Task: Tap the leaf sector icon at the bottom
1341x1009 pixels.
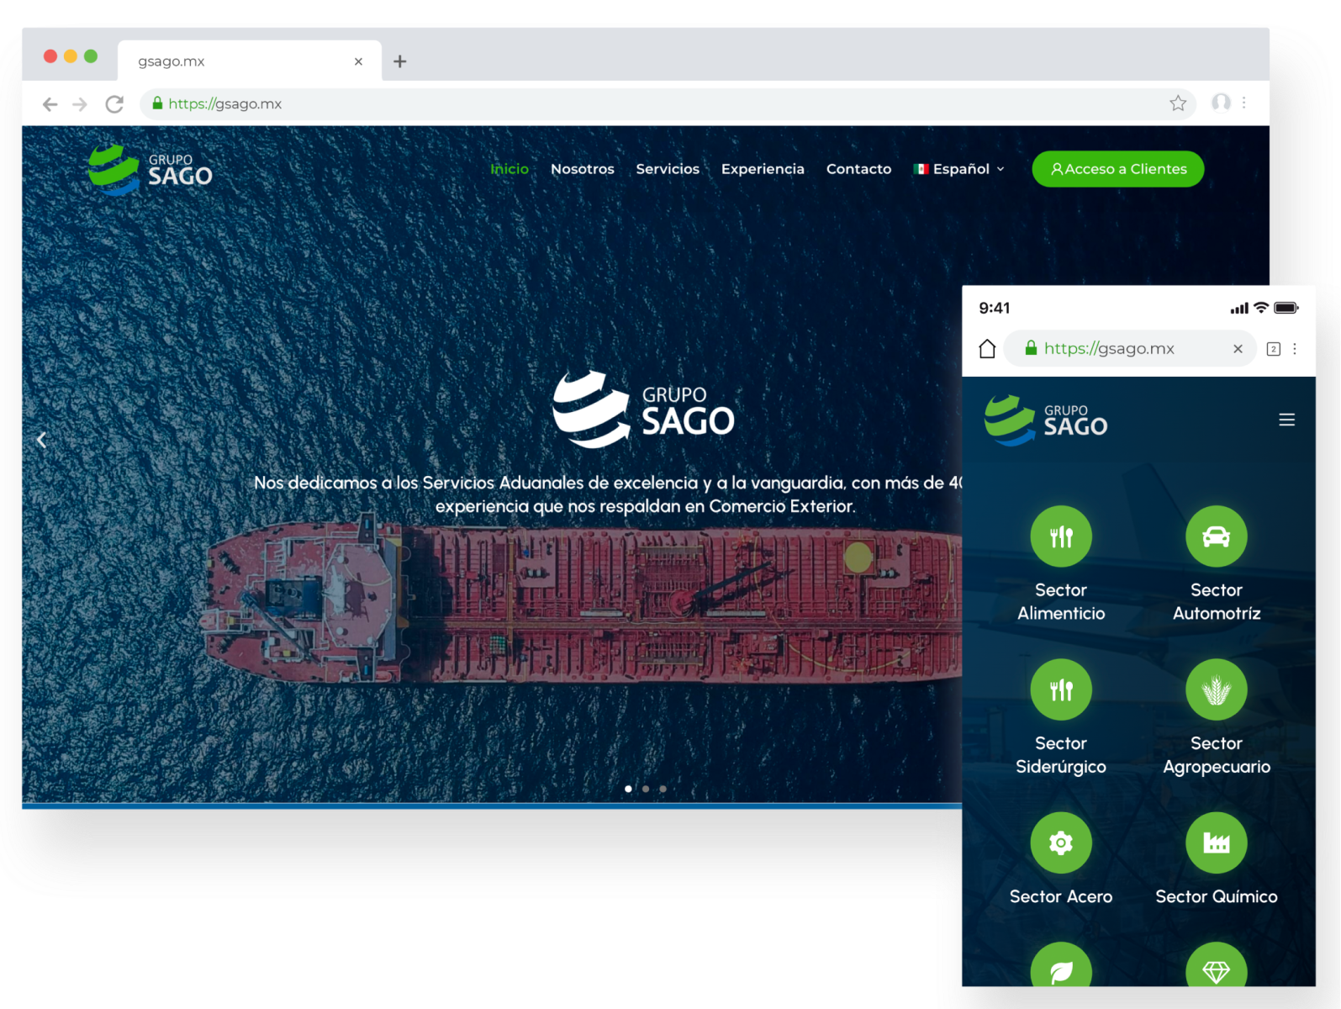Action: click(x=1061, y=965)
